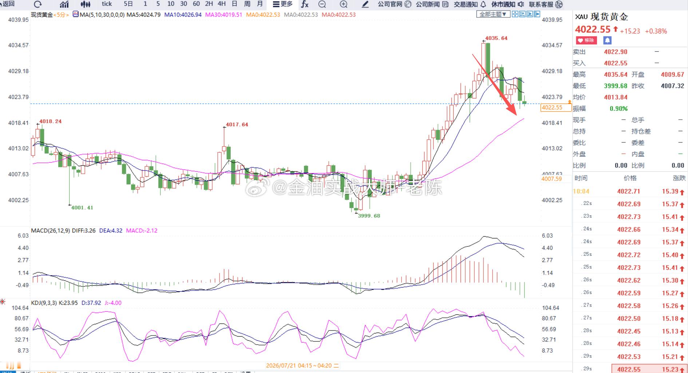The image size is (688, 373).
Task: Click the 最低 value 3999.68
Action: [x=616, y=86]
